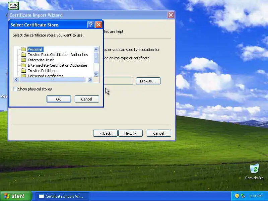Cancel the Select Certificate Store dialog
The width and height of the screenshot is (268, 201).
(87, 99)
